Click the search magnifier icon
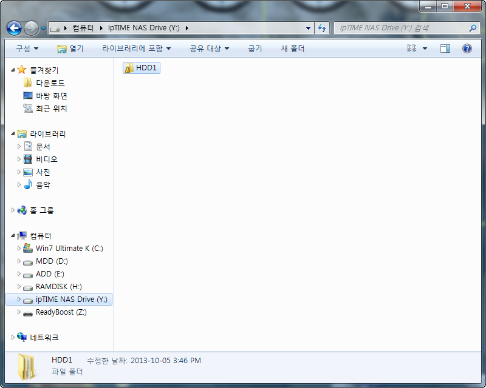This screenshot has width=486, height=388. tap(473, 28)
